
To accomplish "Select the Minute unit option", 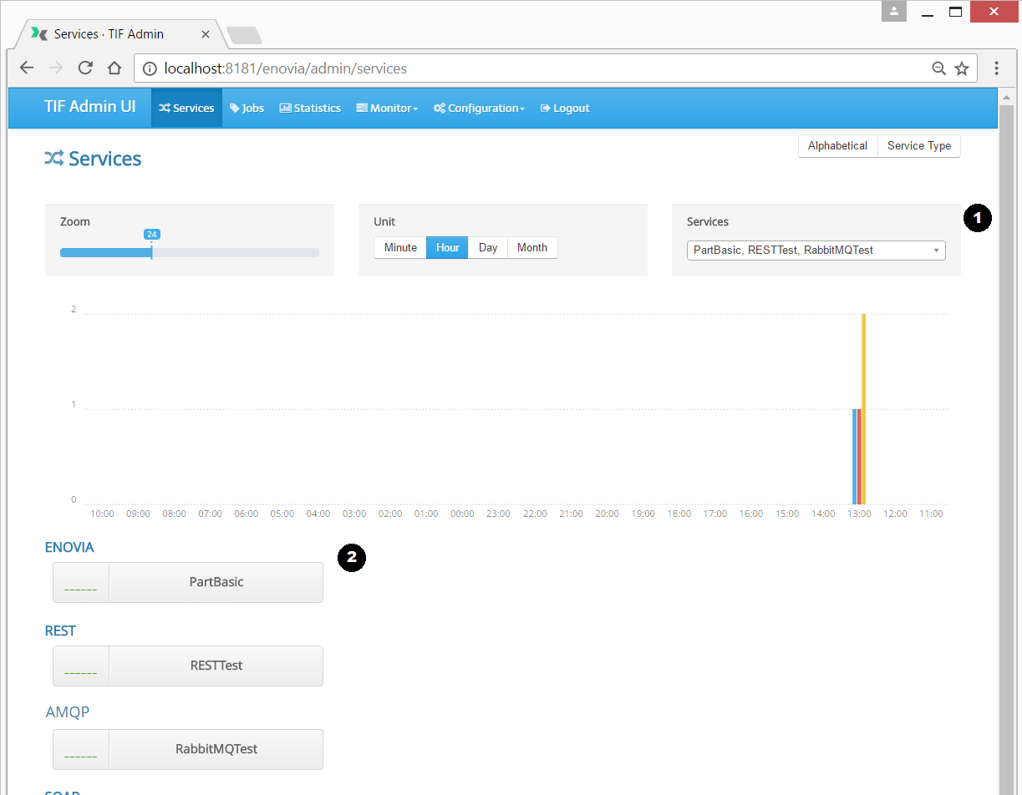I will (400, 248).
